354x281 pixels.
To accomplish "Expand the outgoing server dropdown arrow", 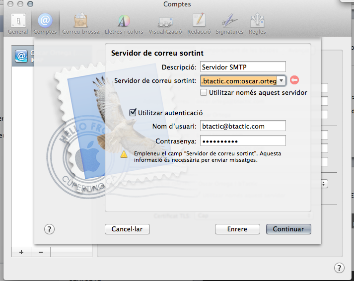I will (282, 81).
